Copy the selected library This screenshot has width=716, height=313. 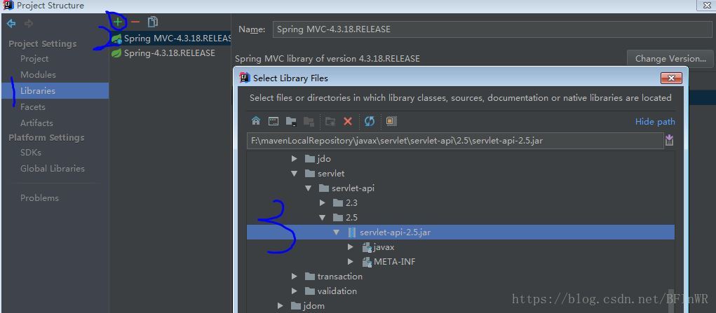[152, 22]
